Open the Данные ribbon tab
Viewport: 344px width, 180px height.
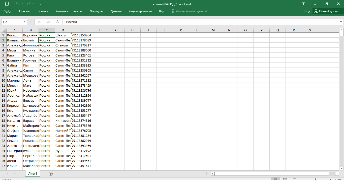(x=116, y=11)
